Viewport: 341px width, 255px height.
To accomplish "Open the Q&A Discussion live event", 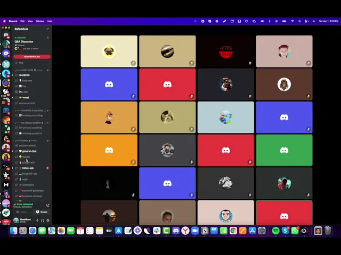I will tap(24, 41).
